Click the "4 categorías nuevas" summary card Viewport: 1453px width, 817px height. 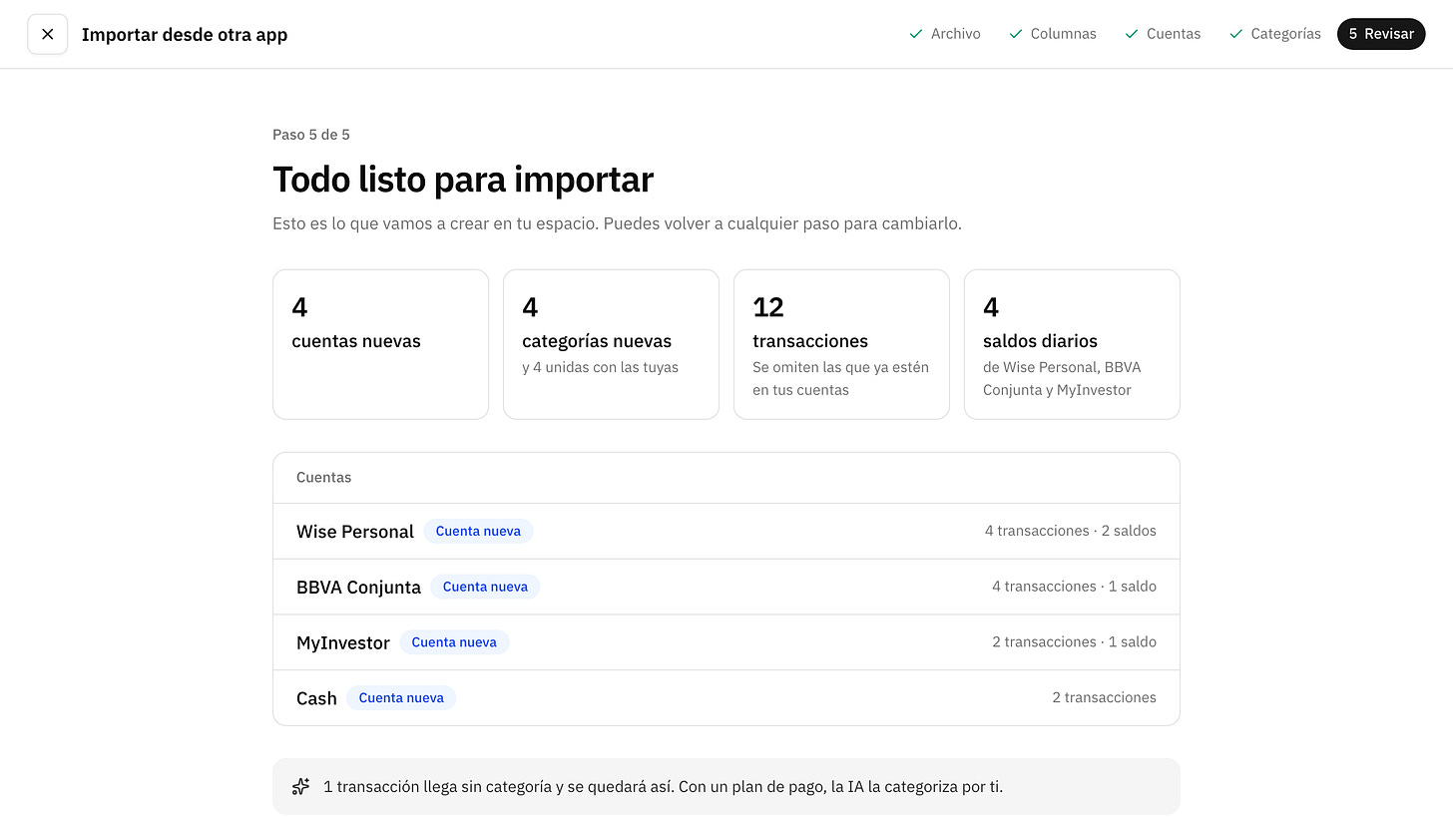click(611, 344)
